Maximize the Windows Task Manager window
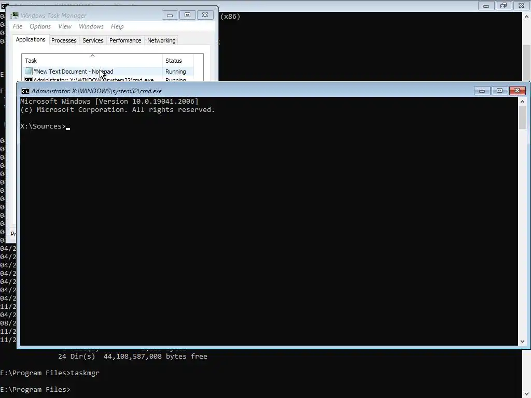 187,15
